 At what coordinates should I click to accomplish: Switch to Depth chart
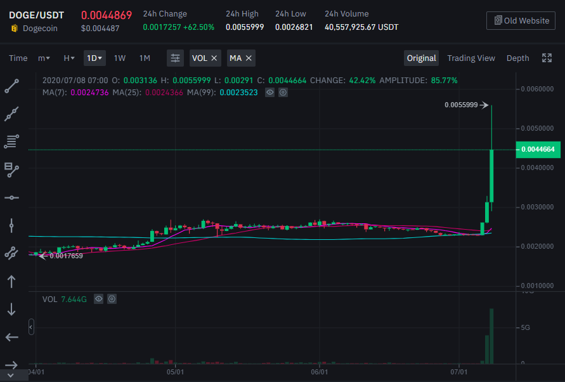tap(518, 58)
